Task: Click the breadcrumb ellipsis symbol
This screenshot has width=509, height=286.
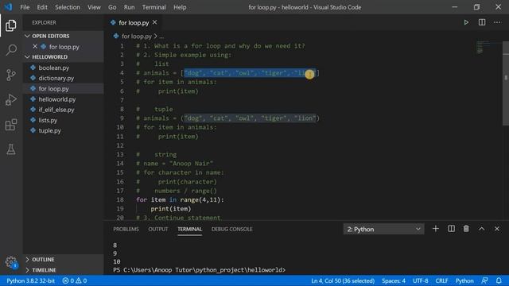Action: (x=161, y=37)
